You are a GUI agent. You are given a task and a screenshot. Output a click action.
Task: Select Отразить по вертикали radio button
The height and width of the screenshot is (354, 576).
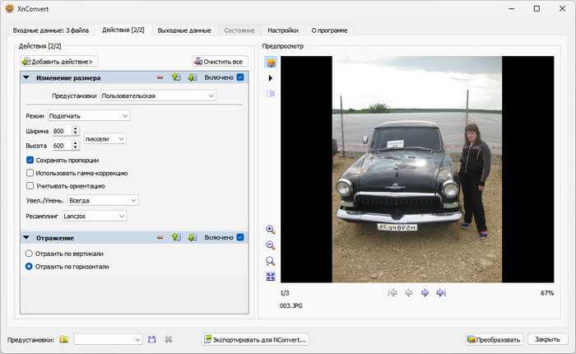click(x=30, y=254)
